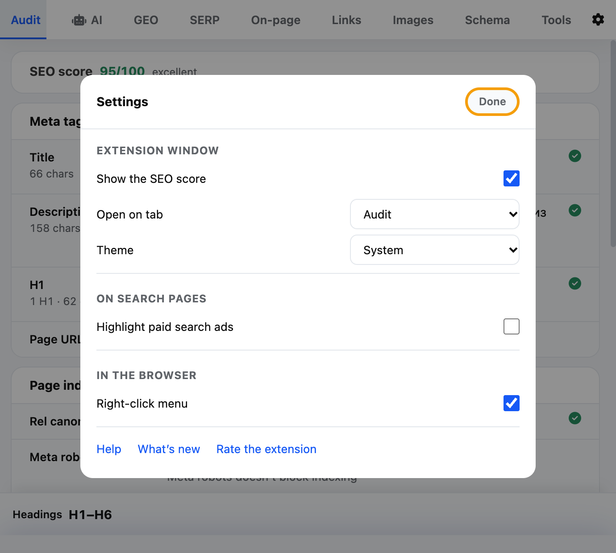Click the 66 chars text under Title
616x553 pixels.
point(52,174)
